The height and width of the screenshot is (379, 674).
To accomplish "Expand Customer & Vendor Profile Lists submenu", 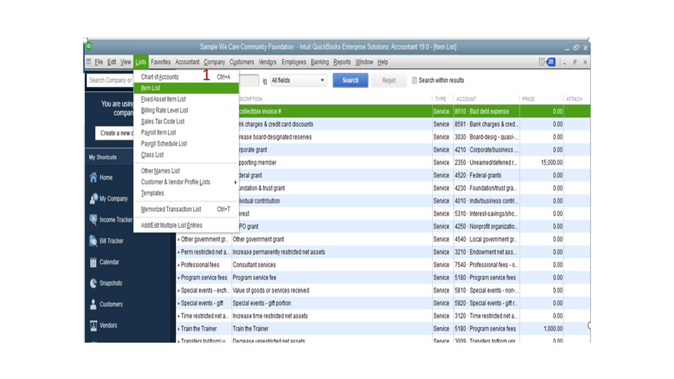I will 186,182.
